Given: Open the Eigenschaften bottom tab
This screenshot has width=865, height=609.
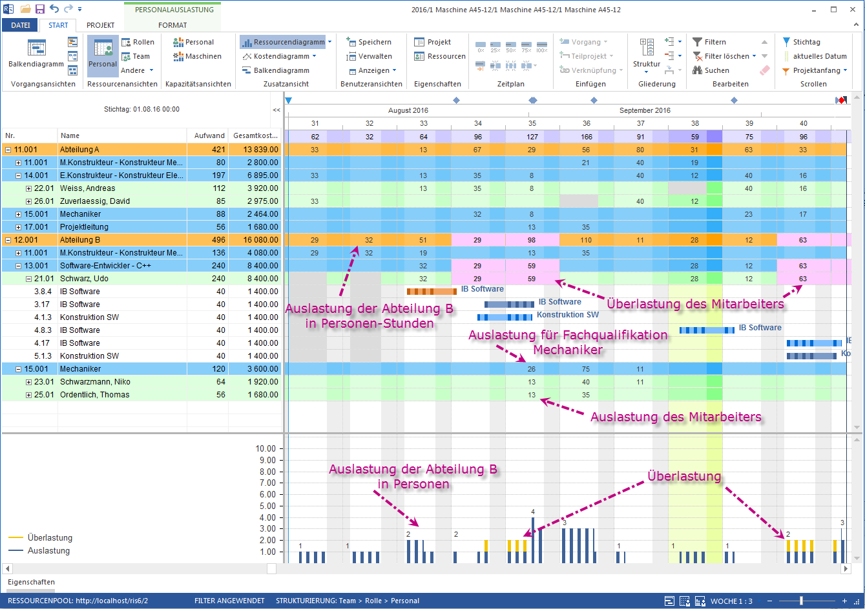Looking at the screenshot, I should coord(31,582).
